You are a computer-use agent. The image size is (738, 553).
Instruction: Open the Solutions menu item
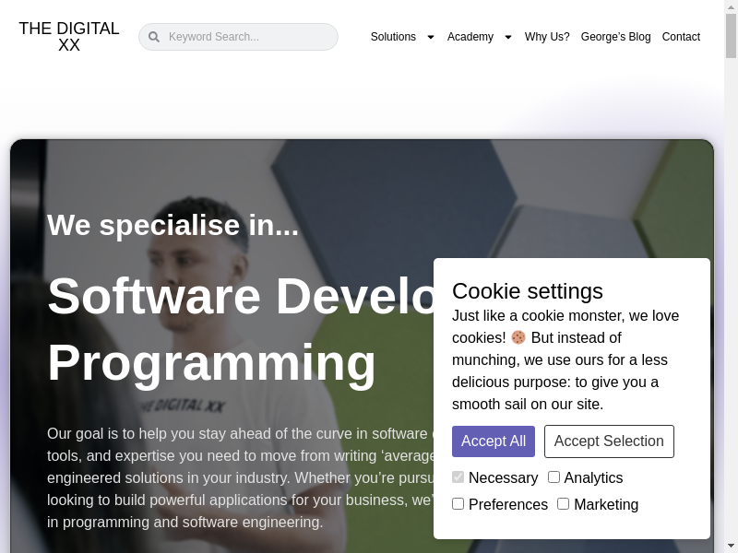393,37
